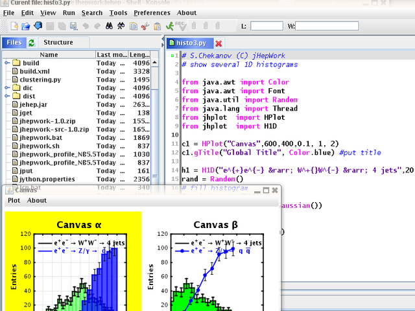Viewport: 415px width, 311px height.
Task: Select clustering.py in the file list
Action: tap(40, 80)
